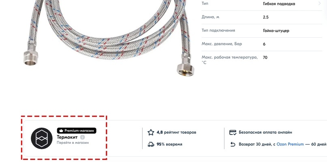Image resolution: width=327 pixels, height=162 pixels.
Task: Click the 4,8 рейтинг товаров text
Action: [176, 132]
